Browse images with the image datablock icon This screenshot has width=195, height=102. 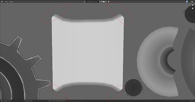pyautogui.click(x=85, y=2)
